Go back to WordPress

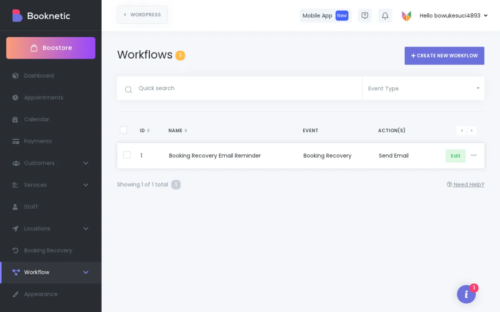pos(142,15)
